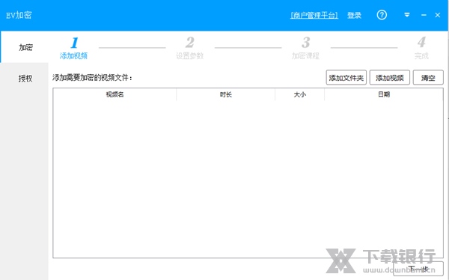Minimize the EV加密 window
The width and height of the screenshot is (449, 280).
point(424,15)
